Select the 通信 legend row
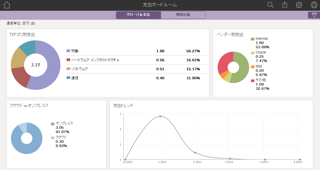The height and width of the screenshot is (170, 320). pyautogui.click(x=75, y=78)
